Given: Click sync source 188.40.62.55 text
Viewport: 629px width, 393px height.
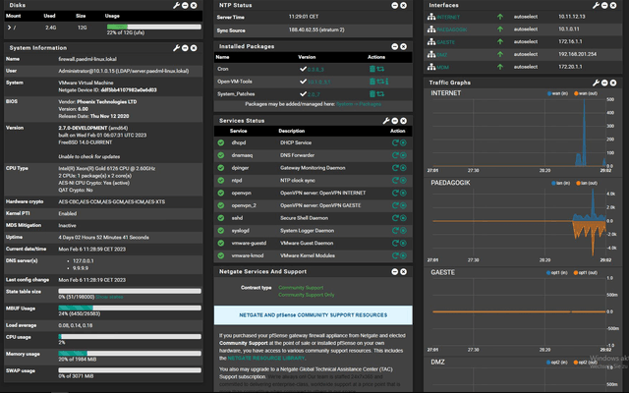Looking at the screenshot, I should [316, 29].
